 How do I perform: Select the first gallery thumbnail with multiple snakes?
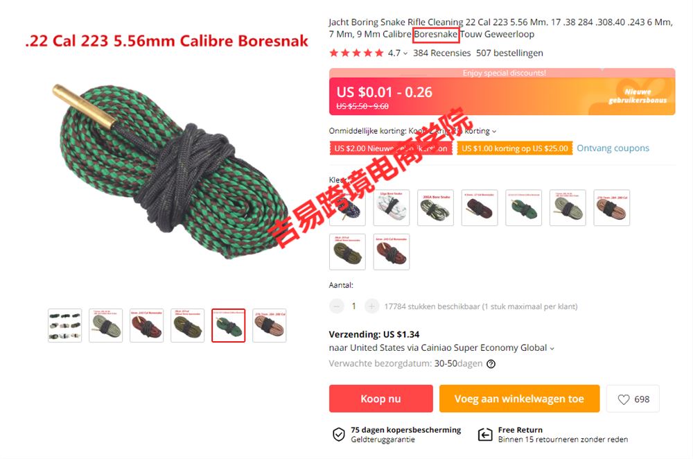pyautogui.click(x=65, y=325)
